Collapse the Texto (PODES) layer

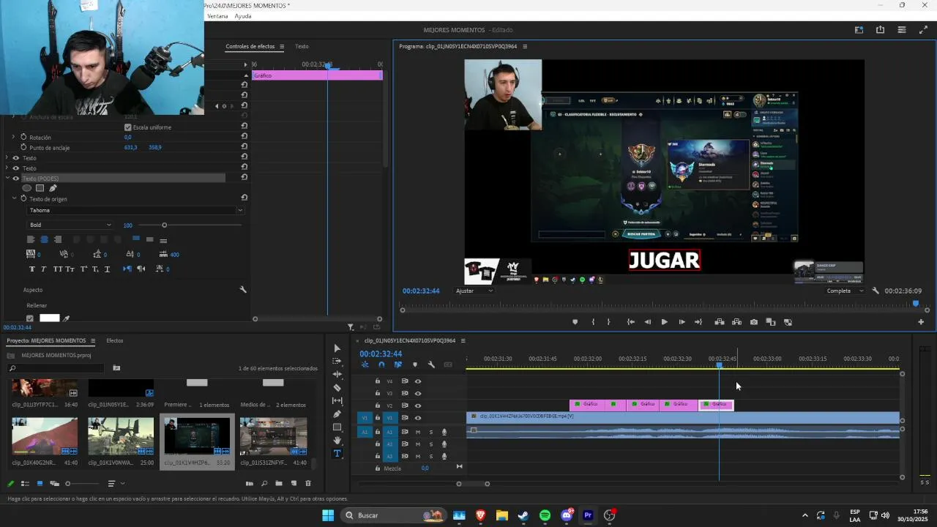[x=7, y=179]
